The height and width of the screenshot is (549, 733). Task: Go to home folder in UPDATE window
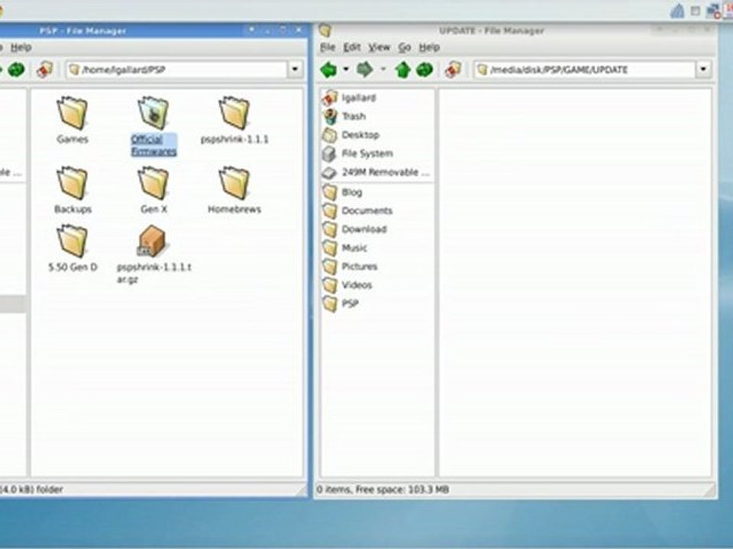454,70
